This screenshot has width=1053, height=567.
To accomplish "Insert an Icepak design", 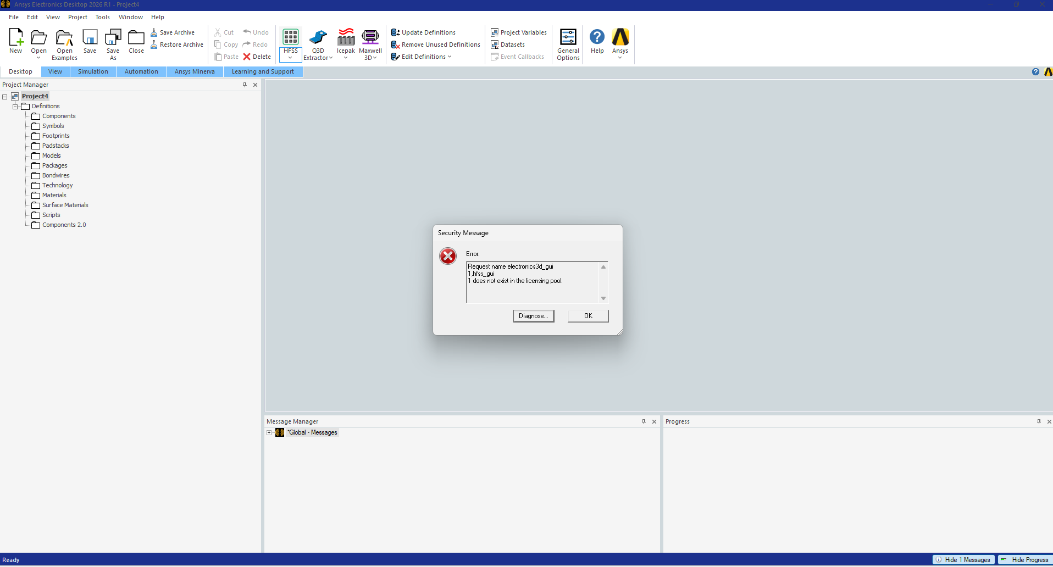I will coord(346,37).
